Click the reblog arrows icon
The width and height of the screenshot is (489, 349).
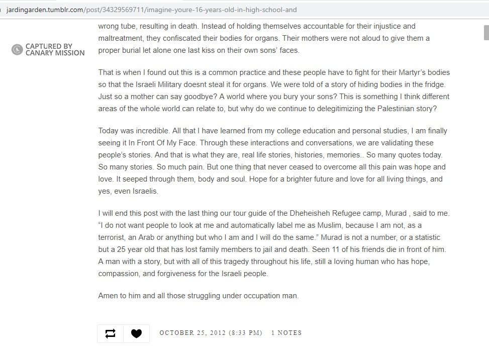(x=110, y=333)
